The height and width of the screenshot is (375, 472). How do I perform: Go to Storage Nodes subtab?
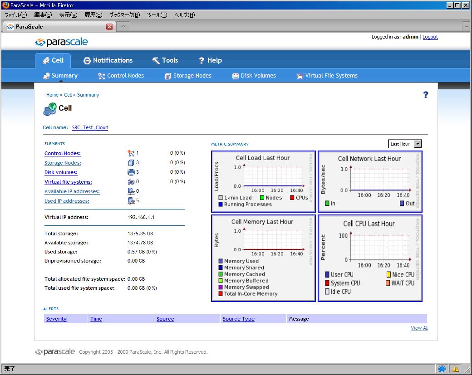tap(188, 76)
